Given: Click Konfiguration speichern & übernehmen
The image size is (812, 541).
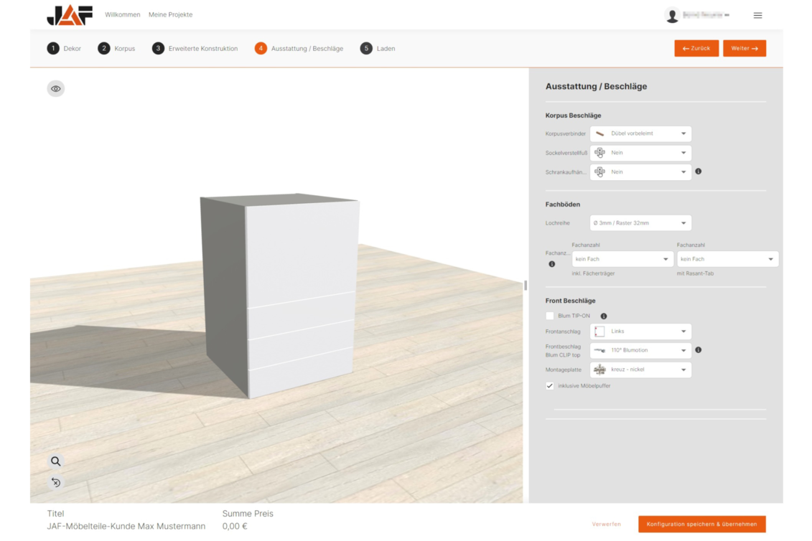Looking at the screenshot, I should coord(701,524).
